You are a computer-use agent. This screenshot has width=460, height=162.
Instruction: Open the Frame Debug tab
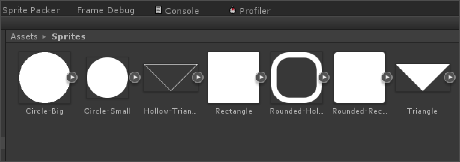106,10
